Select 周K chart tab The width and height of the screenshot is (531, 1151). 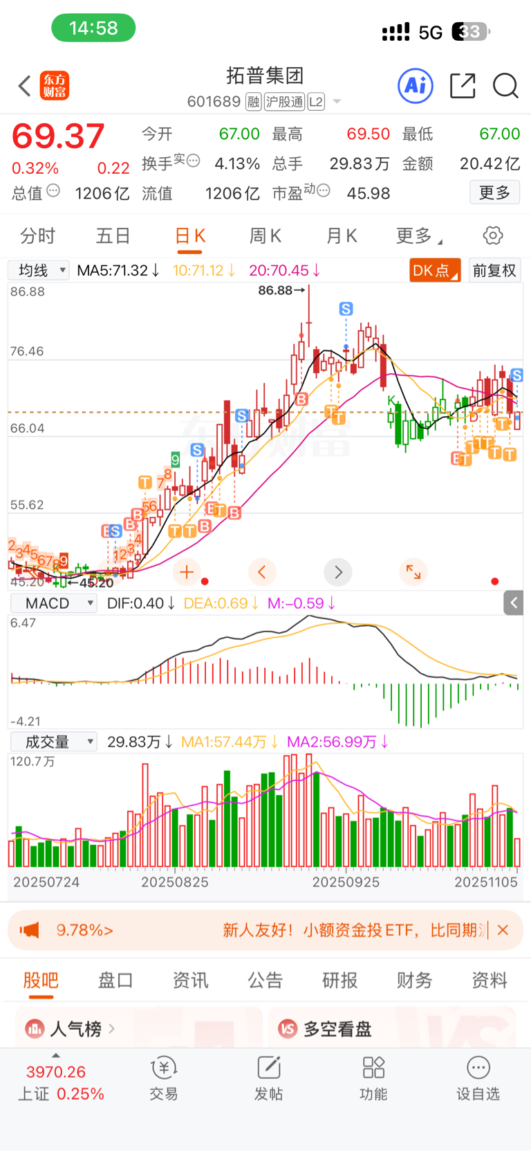265,236
